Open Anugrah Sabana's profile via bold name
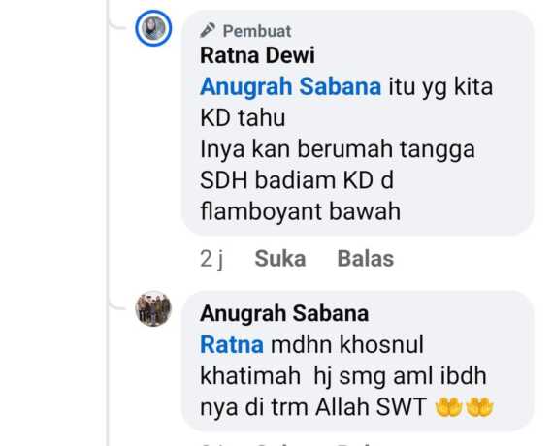553x446 pixels. coord(284,313)
